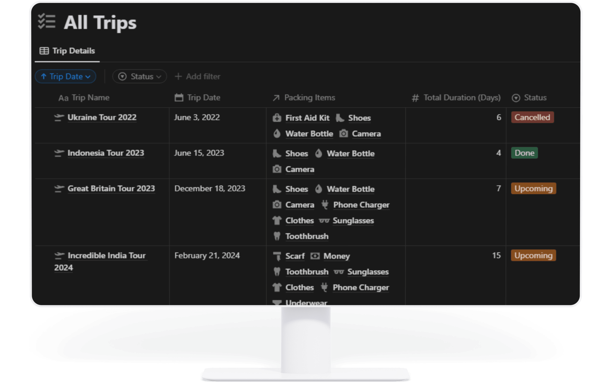Click the red Cancelled status tag
The width and height of the screenshot is (612, 382).
click(x=532, y=117)
